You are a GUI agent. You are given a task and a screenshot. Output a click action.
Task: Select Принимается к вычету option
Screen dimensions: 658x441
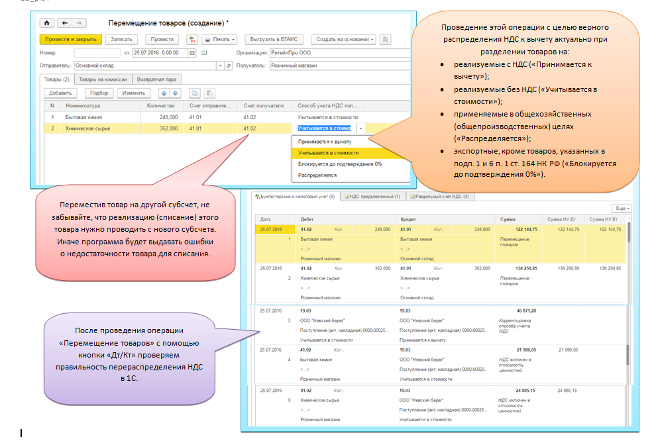click(x=325, y=141)
